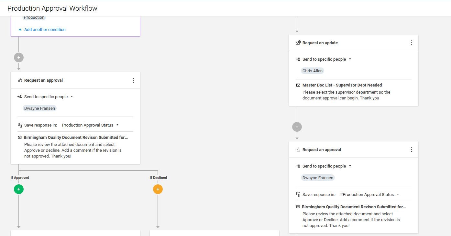The width and height of the screenshot is (451, 236).
Task: Expand Send to specific people dropdown above Chris Allen
Action: click(350, 59)
